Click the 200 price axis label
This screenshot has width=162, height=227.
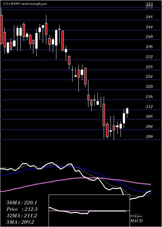pyautogui.click(x=149, y=137)
